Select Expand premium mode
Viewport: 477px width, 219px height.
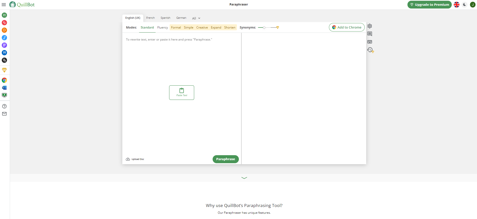coord(216,28)
